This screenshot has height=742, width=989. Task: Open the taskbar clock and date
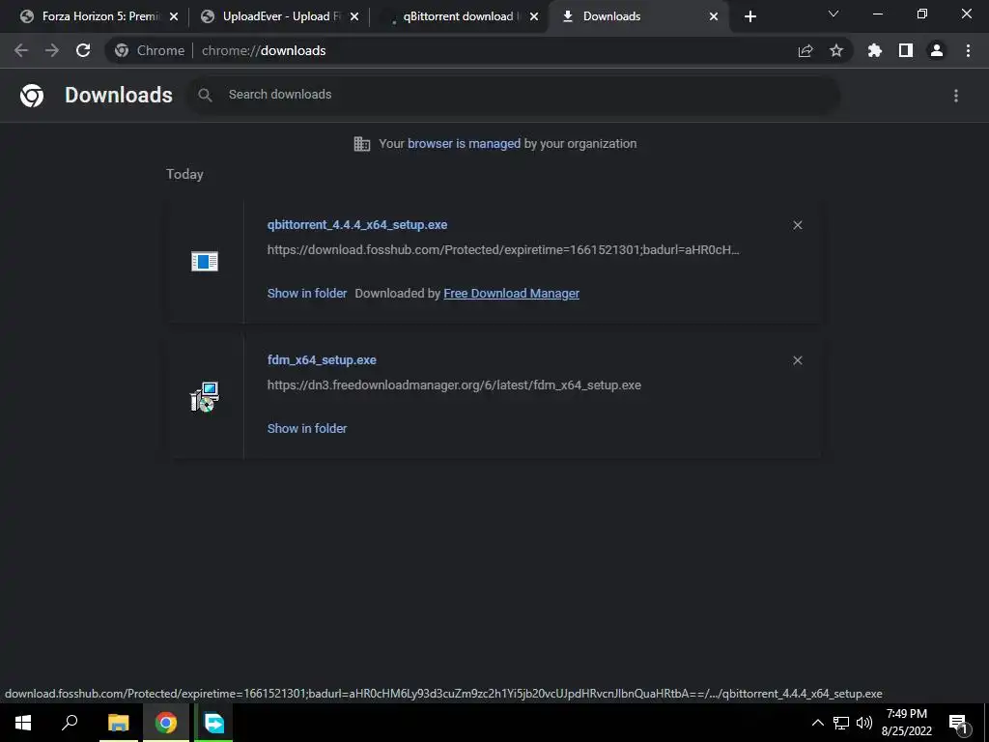tap(907, 723)
